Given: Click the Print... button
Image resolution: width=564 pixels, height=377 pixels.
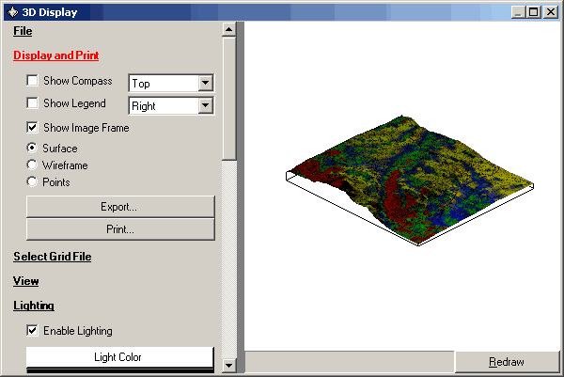Looking at the screenshot, I should (x=120, y=229).
